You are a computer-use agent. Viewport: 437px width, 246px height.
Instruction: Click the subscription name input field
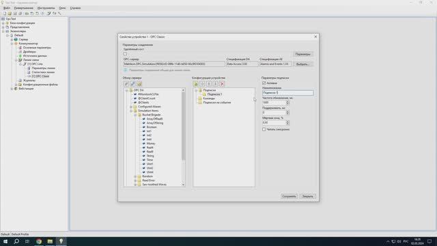(x=287, y=93)
